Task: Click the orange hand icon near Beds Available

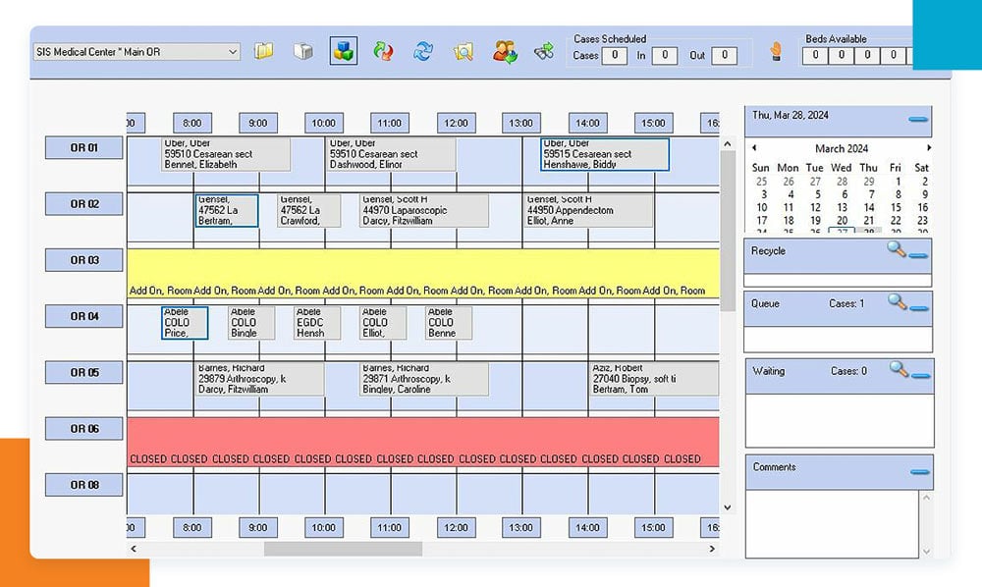Action: pos(776,52)
